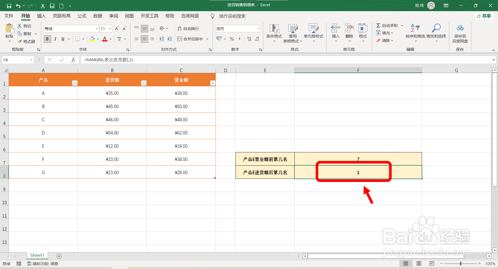Switch to the 插入 (Insert) tab
Screen dimensions: 498x269
click(x=41, y=16)
